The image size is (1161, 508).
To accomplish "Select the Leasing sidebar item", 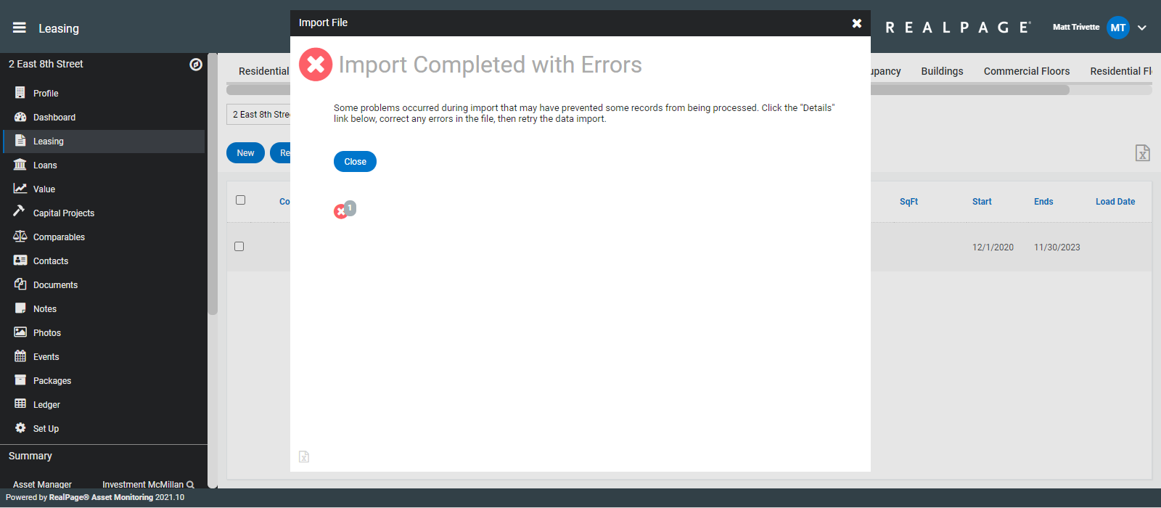I will [x=104, y=142].
